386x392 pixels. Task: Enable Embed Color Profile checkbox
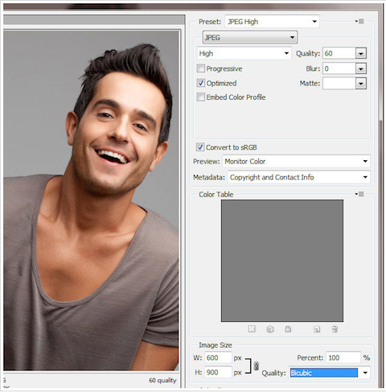(x=201, y=97)
